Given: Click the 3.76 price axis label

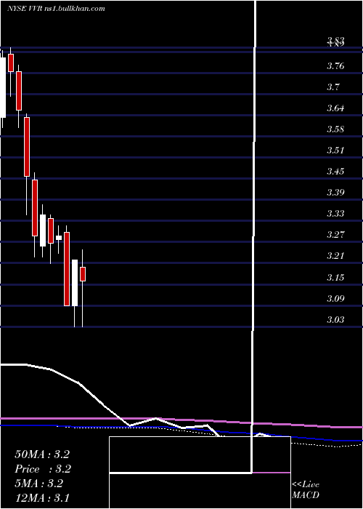Looking at the screenshot, I should (335, 66).
